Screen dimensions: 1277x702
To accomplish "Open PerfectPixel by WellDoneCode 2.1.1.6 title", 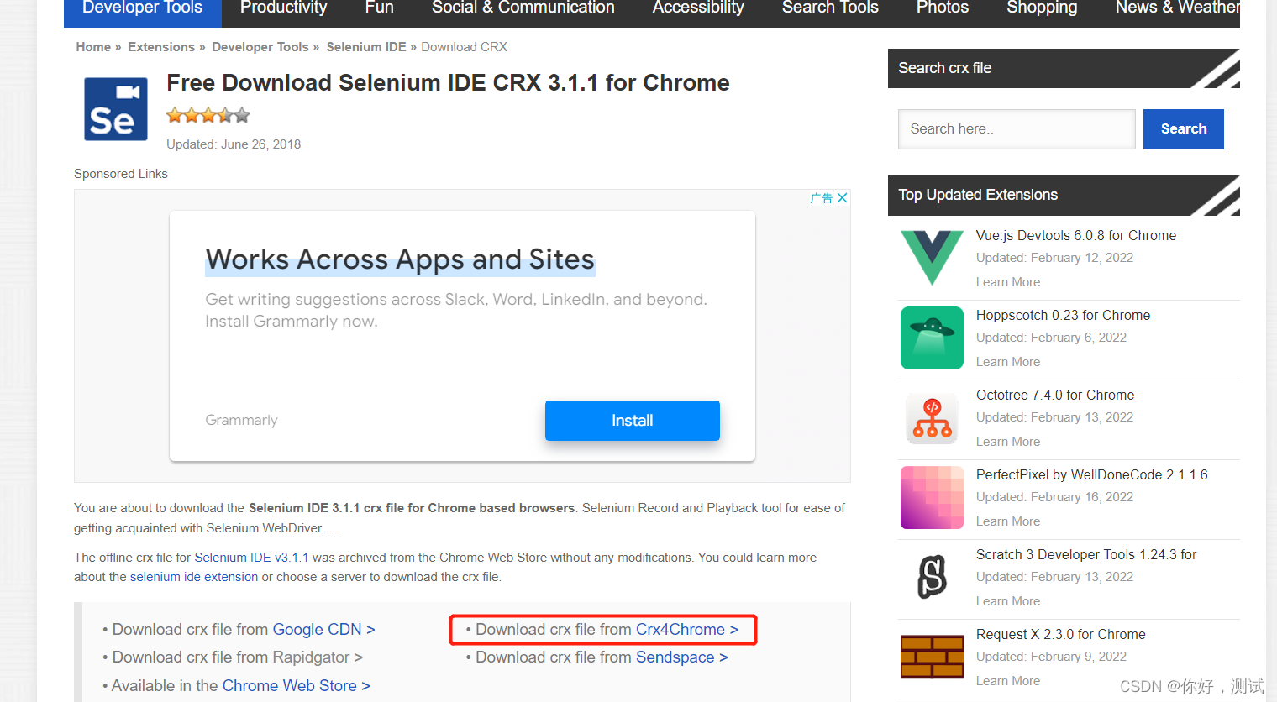I will [1092, 475].
